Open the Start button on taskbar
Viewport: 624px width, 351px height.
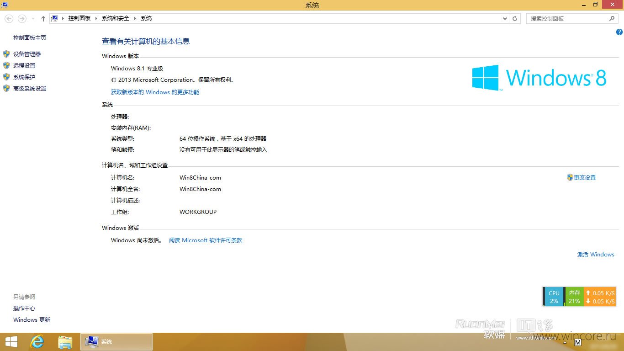[11, 342]
